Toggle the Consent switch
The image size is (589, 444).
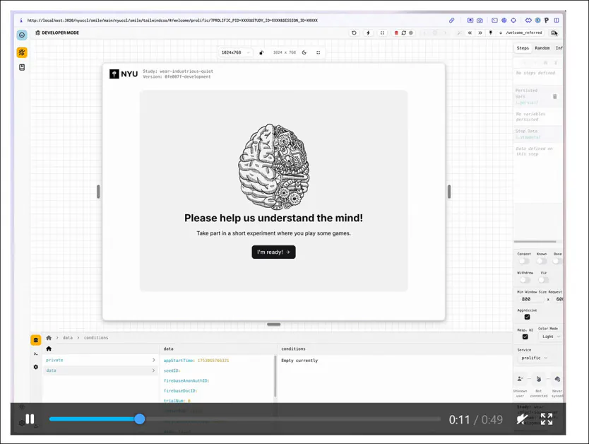click(x=523, y=261)
